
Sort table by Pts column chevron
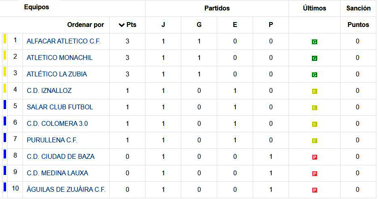(x=122, y=25)
